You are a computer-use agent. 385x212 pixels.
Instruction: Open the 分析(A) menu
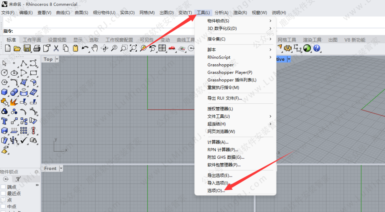[x=221, y=13]
